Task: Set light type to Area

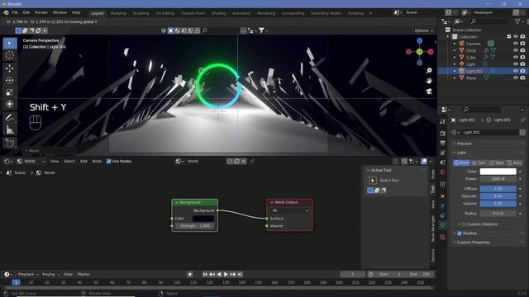Action: coord(514,163)
